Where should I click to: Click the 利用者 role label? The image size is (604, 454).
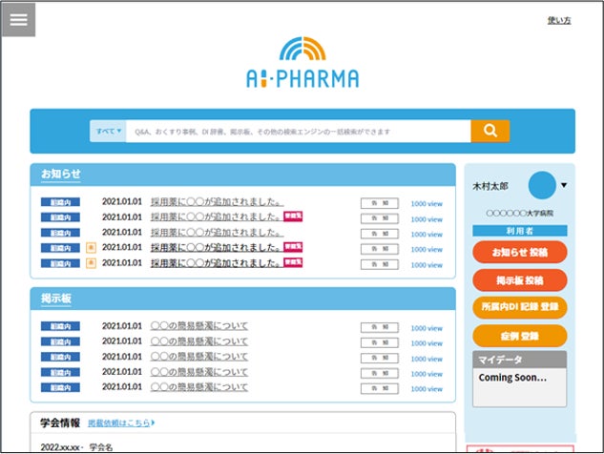click(520, 231)
